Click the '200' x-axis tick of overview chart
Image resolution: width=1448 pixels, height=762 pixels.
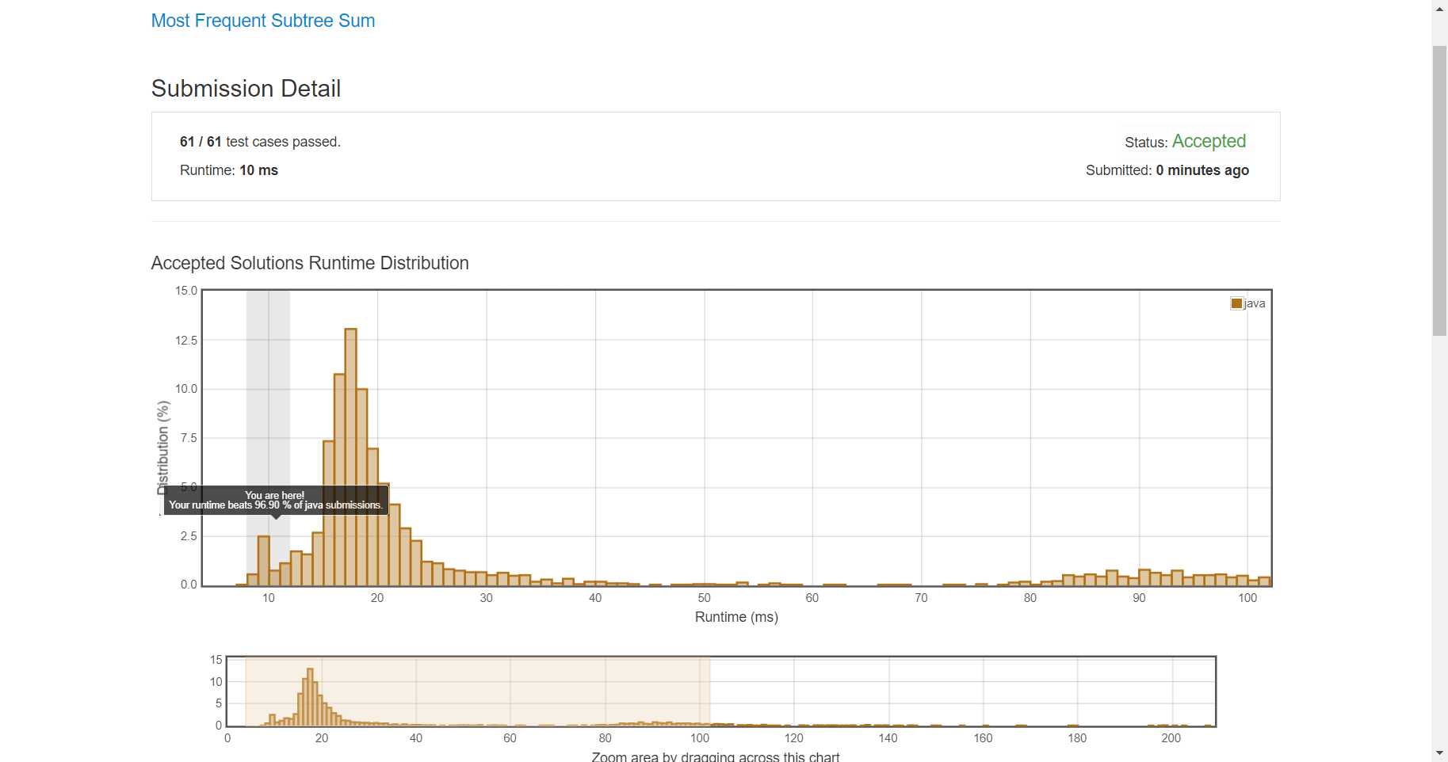pyautogui.click(x=1171, y=738)
